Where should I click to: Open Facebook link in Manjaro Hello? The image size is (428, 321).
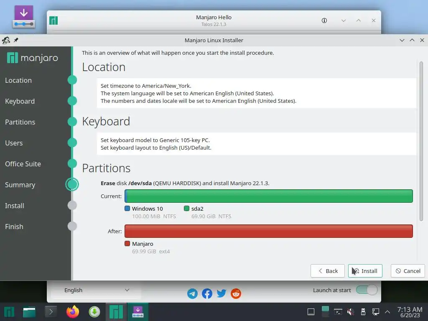pos(207,294)
